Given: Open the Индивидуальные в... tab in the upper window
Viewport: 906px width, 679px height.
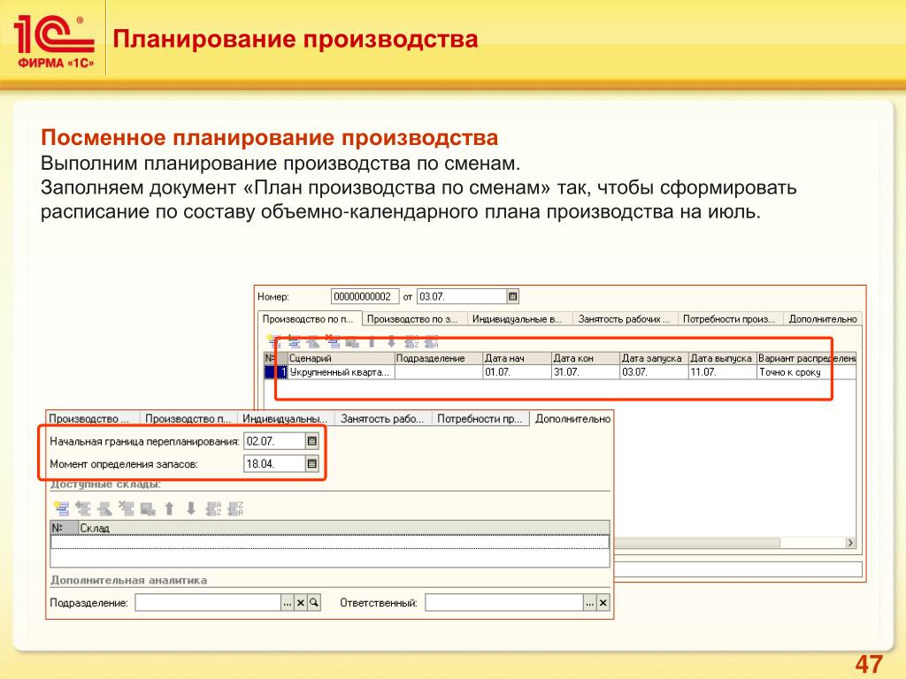Looking at the screenshot, I should click(x=518, y=318).
